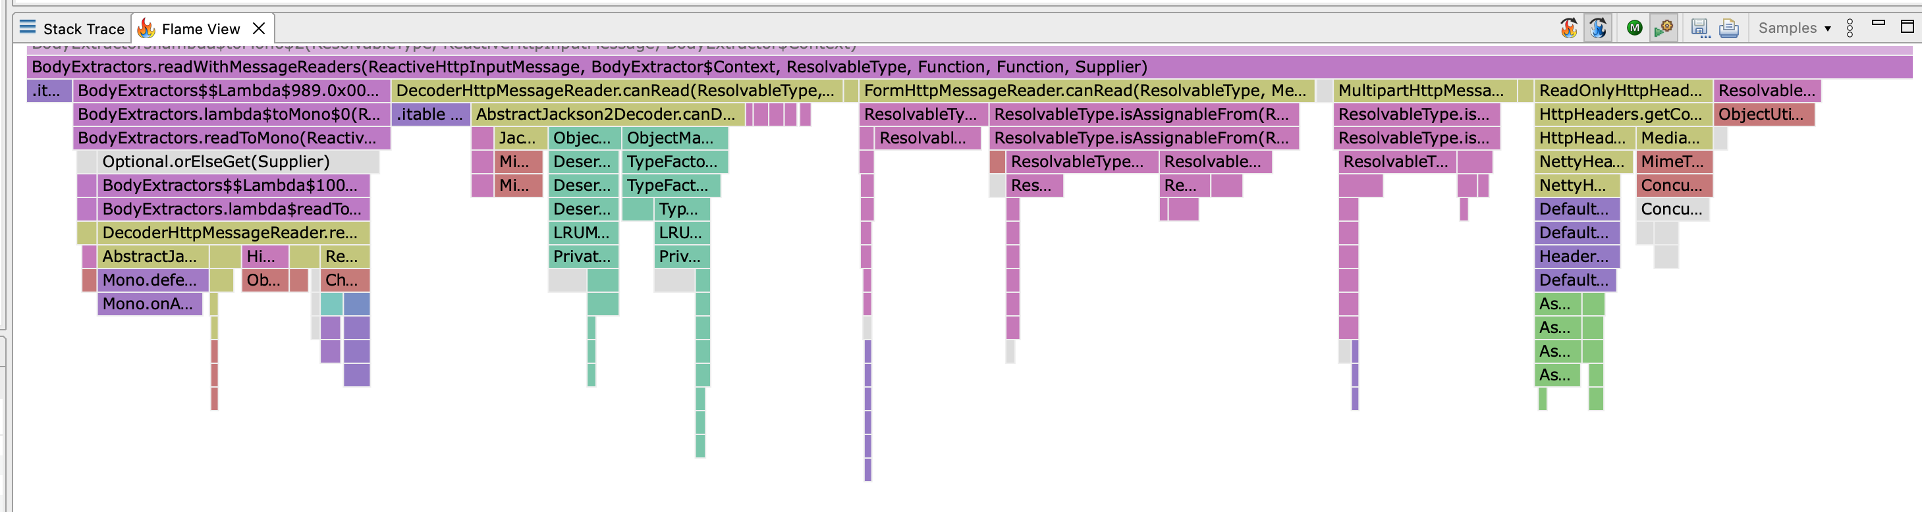Screen dimensions: 1922x512
Task: Click the ResolvableT... frame
Action: pos(1397,162)
